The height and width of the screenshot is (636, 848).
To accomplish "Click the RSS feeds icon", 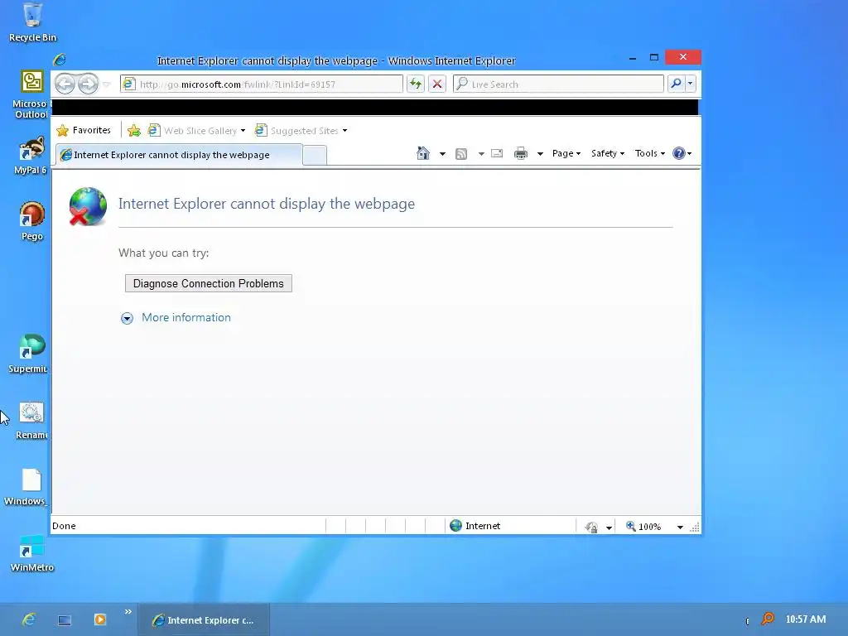I will 461,153.
